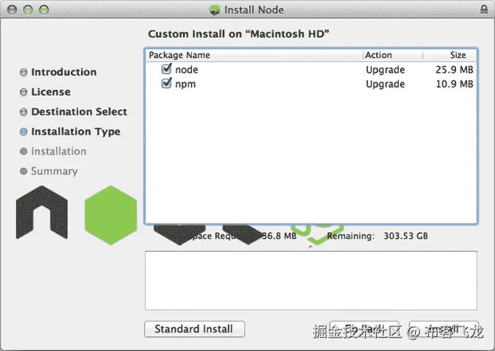Screen dimensions: 495x351
Task: Click the Destination Select step bullet
Action: [23, 112]
